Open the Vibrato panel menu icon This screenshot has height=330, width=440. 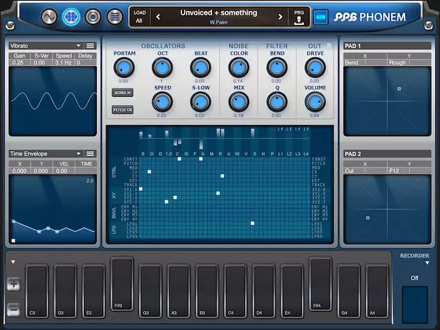[x=90, y=46]
